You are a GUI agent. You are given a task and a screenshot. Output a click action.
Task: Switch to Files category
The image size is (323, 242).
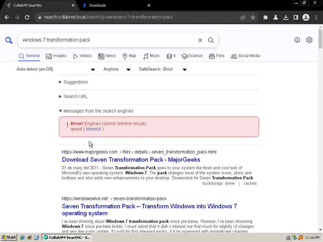pyautogui.click(x=216, y=56)
